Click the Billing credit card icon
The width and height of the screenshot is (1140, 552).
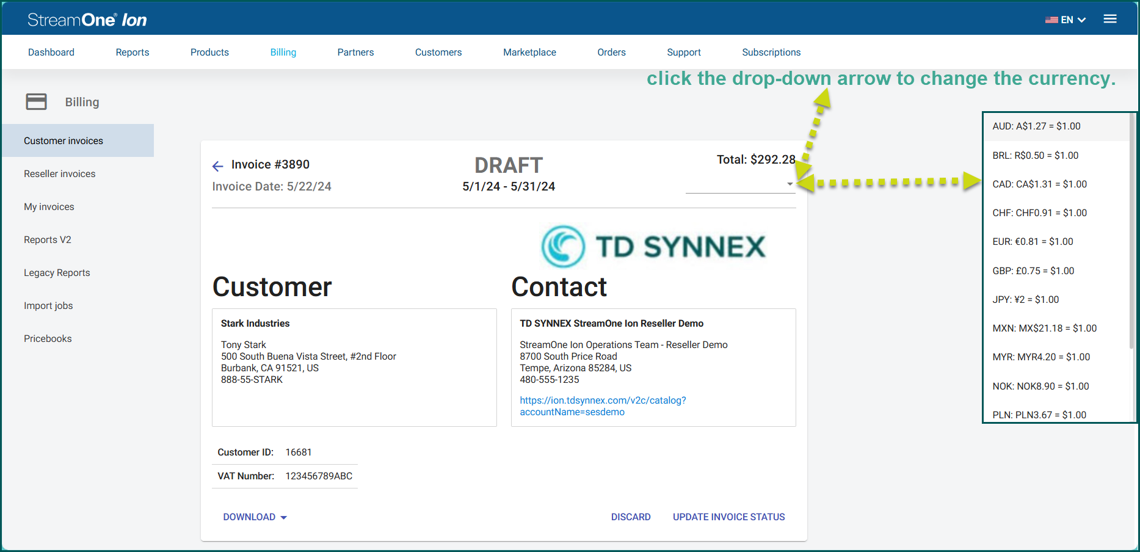point(36,101)
